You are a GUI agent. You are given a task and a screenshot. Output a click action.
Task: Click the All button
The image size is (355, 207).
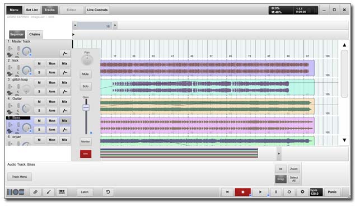(x=281, y=169)
